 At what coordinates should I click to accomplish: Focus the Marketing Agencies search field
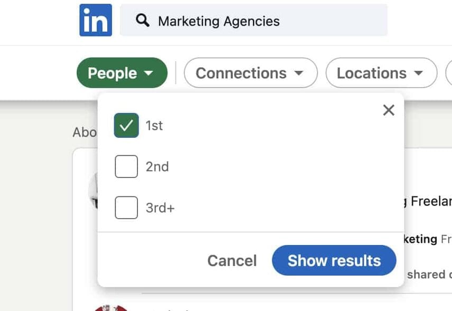[x=254, y=20]
